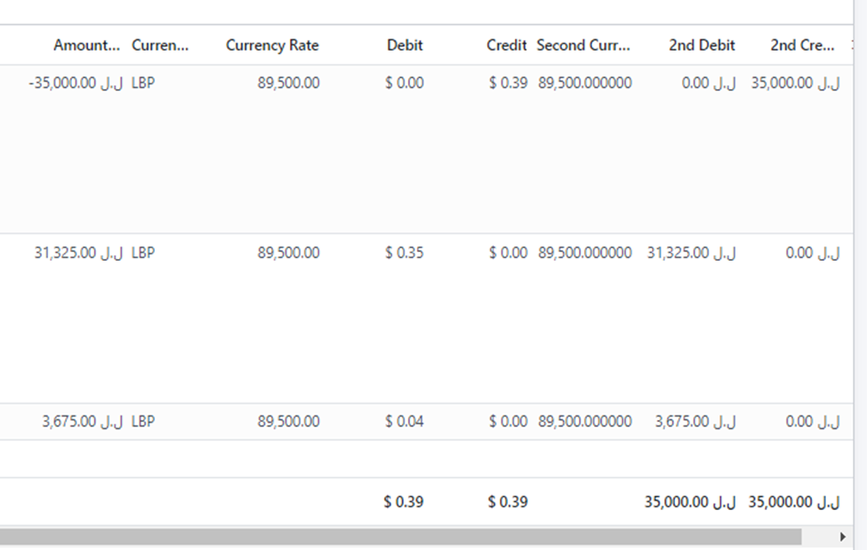Click LBP currency cell in first row
867x550 pixels.
click(143, 84)
